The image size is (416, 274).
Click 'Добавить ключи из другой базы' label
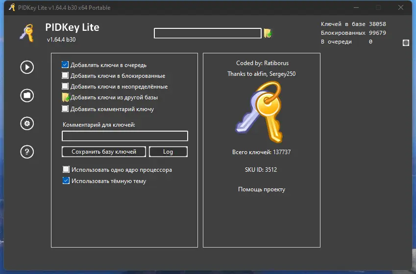click(x=114, y=97)
